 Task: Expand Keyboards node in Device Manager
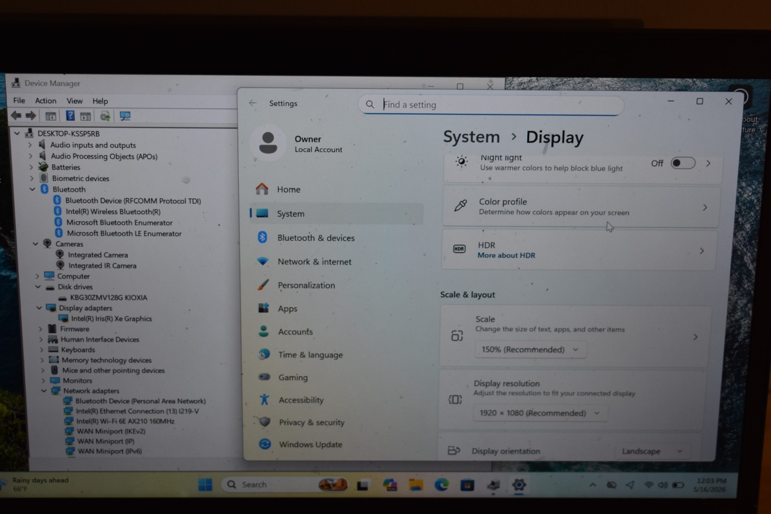41,350
